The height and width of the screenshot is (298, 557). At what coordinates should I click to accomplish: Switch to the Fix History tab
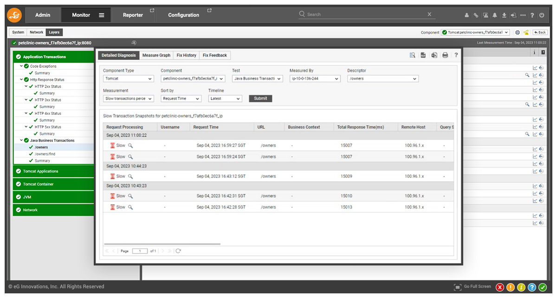(187, 55)
